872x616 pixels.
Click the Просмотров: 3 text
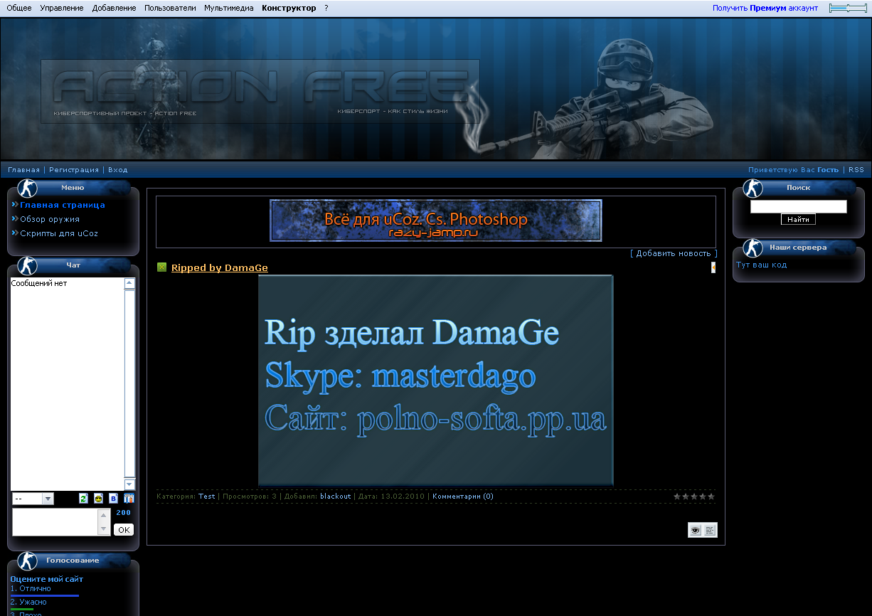pyautogui.click(x=250, y=496)
